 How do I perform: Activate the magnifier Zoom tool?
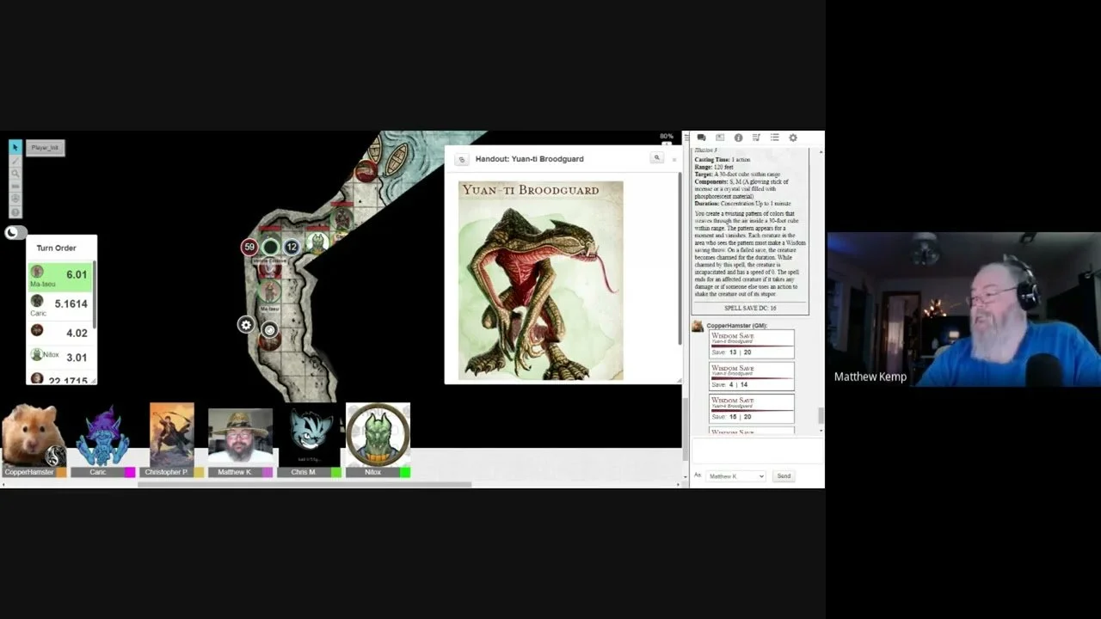(15, 174)
